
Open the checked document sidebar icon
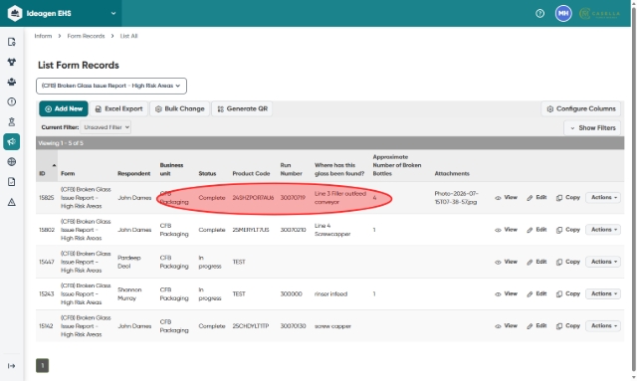12,182
